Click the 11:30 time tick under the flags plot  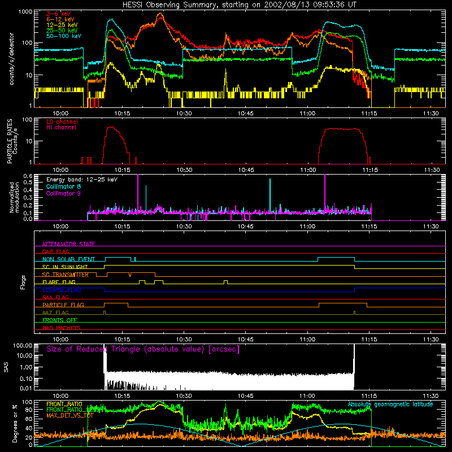(431, 340)
